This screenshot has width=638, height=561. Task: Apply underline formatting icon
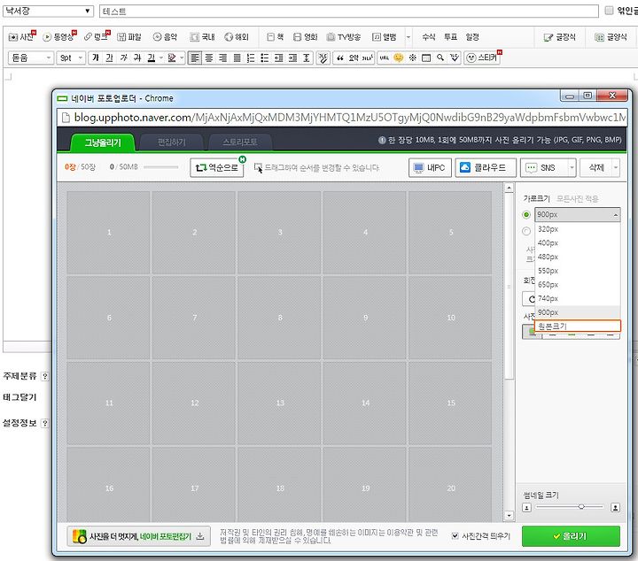[x=109, y=58]
